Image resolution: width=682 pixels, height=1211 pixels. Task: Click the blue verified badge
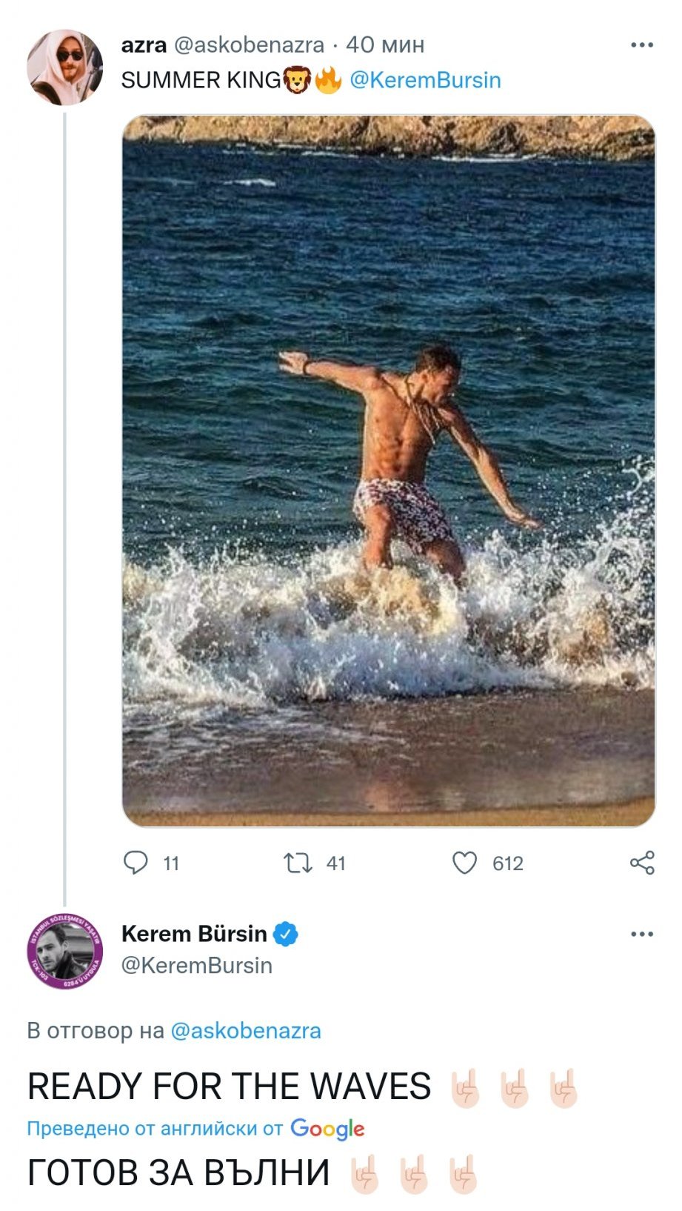tap(286, 934)
